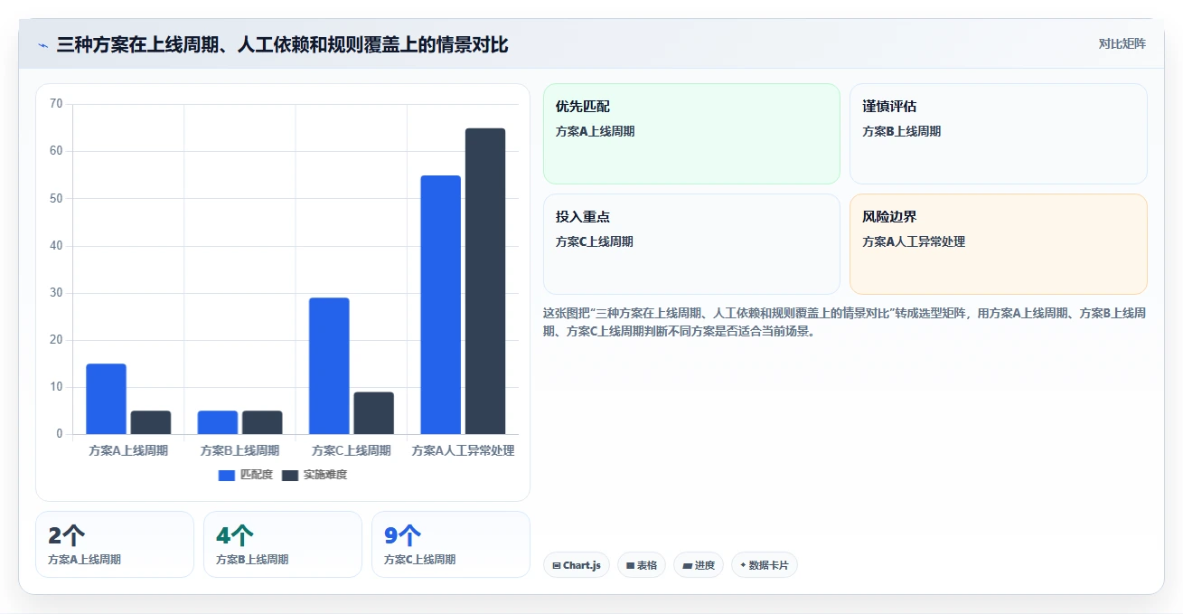Toggle the 匹配度 legend color swatch
This screenshot has width=1183, height=614.
coord(227,476)
